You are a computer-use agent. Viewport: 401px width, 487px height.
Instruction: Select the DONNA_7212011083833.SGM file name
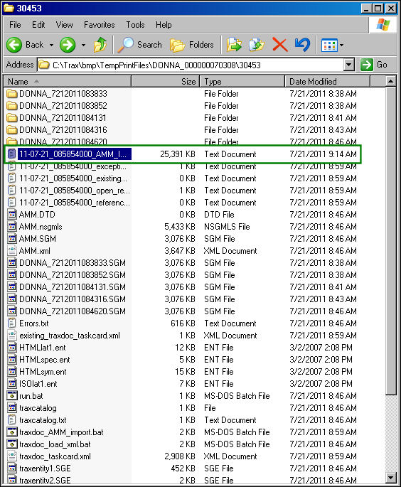click(73, 263)
